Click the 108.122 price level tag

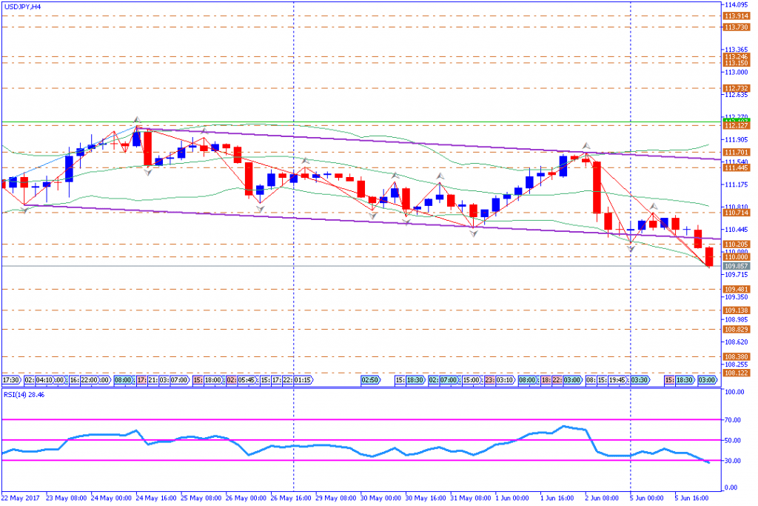(736, 373)
